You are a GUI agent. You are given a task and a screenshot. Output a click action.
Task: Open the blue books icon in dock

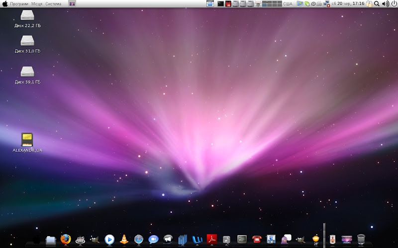[x=183, y=240]
